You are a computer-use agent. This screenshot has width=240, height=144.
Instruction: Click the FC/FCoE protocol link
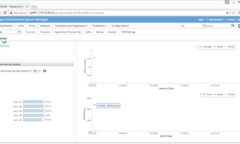[x=4, y=46]
